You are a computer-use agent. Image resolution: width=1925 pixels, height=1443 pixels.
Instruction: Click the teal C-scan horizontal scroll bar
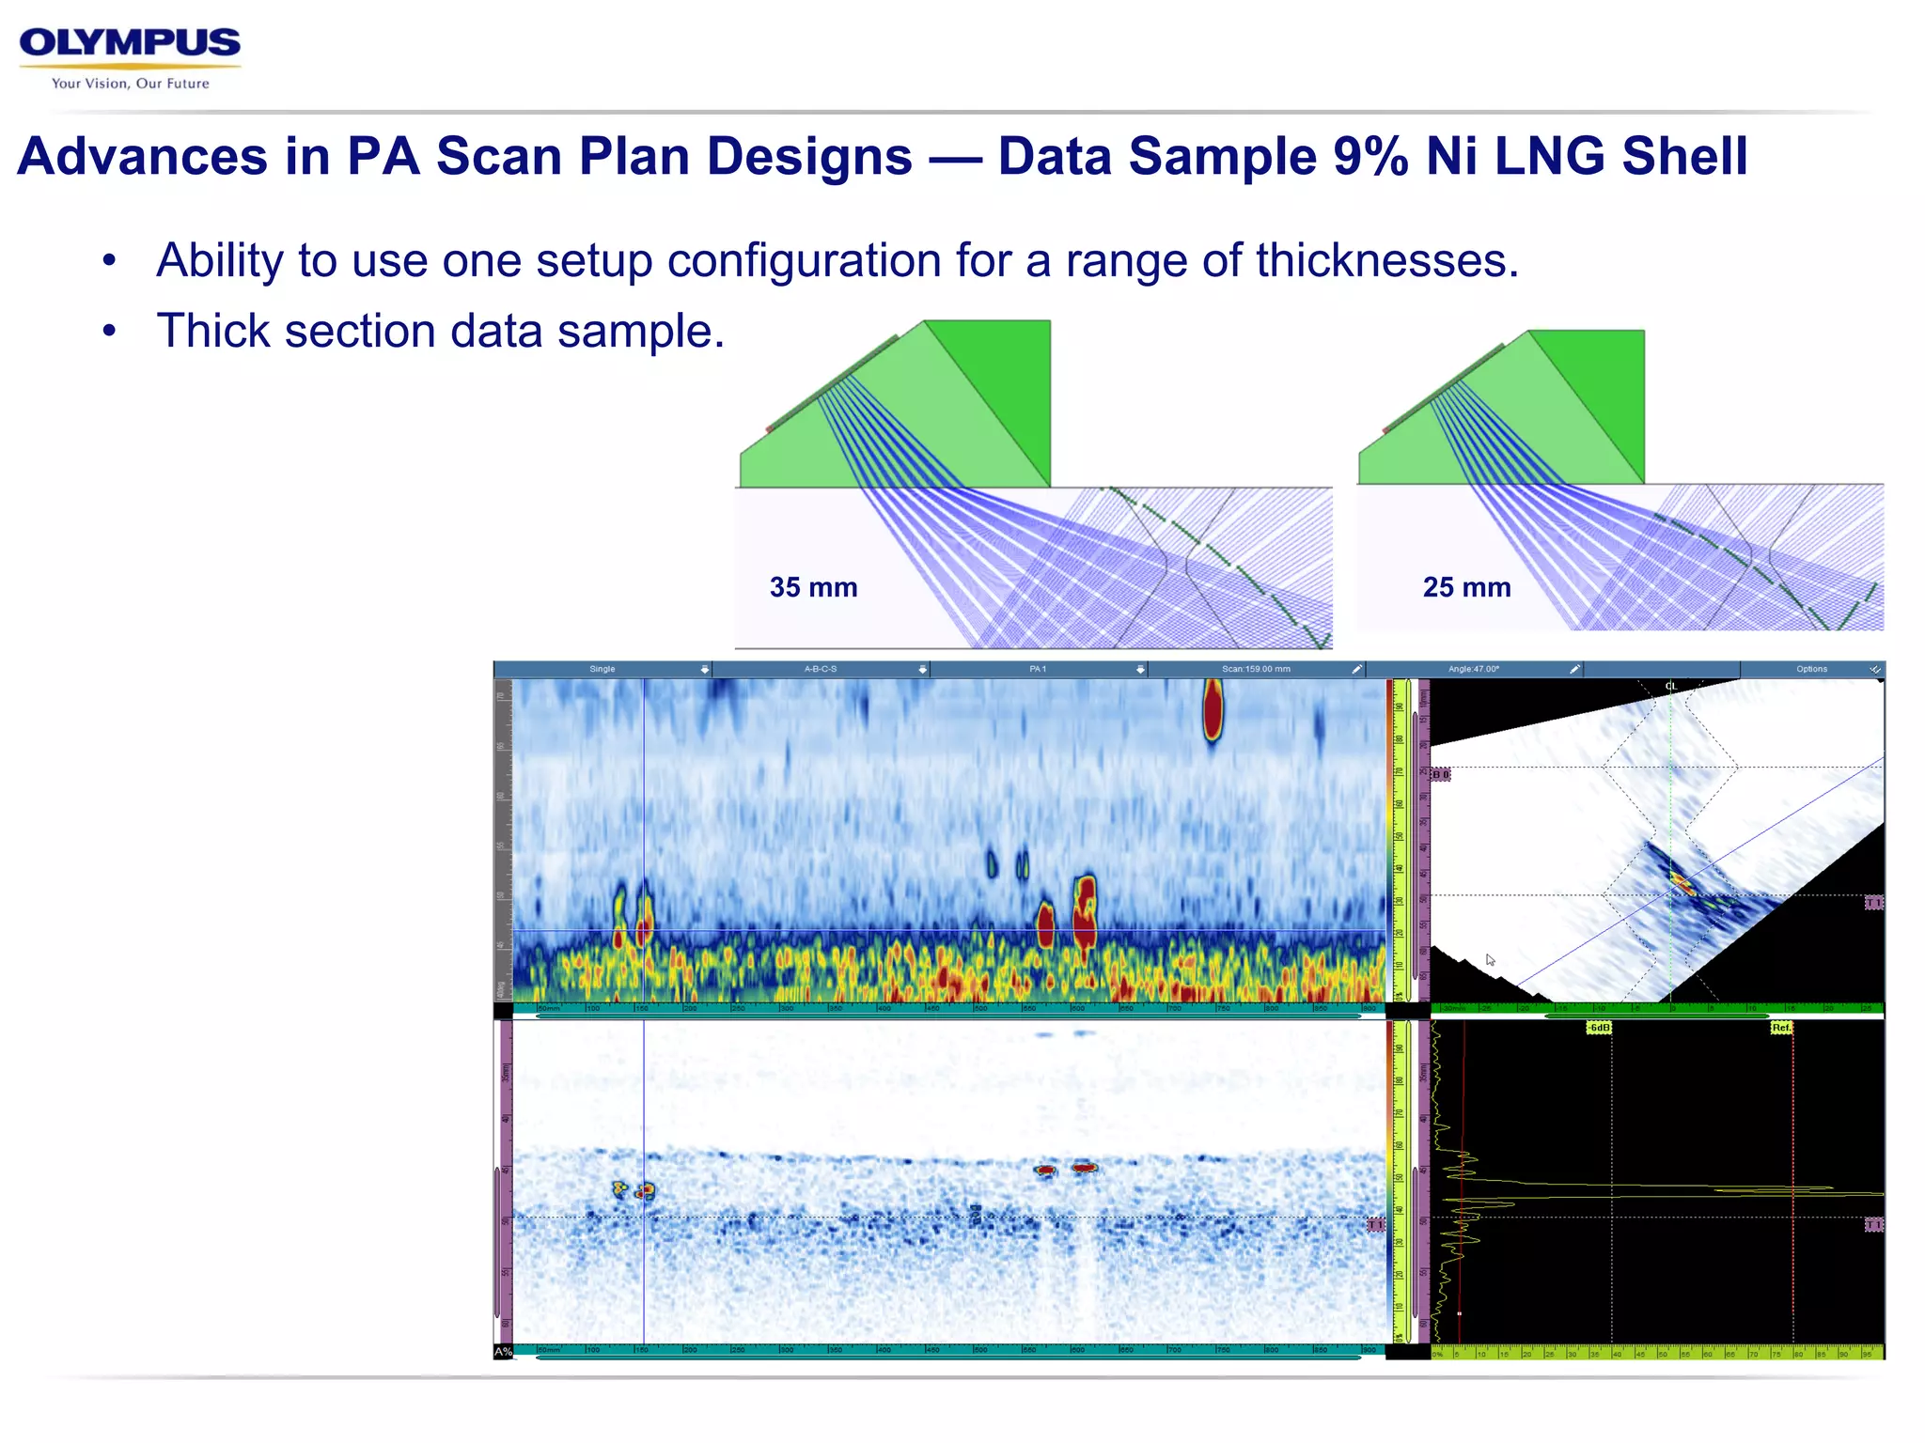(947, 1016)
